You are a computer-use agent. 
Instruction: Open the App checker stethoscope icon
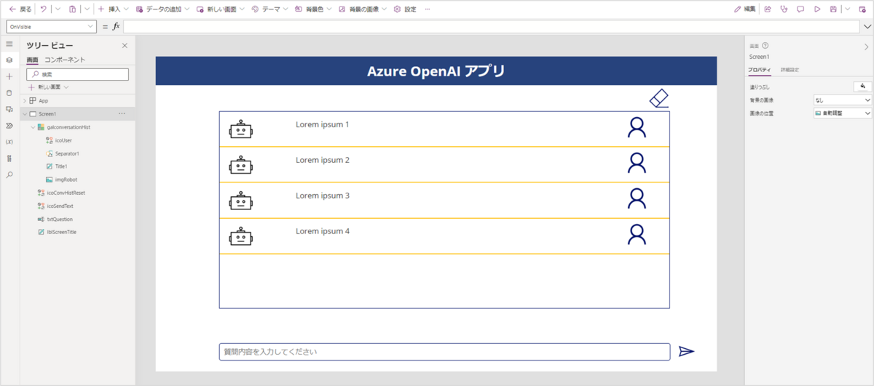click(784, 9)
